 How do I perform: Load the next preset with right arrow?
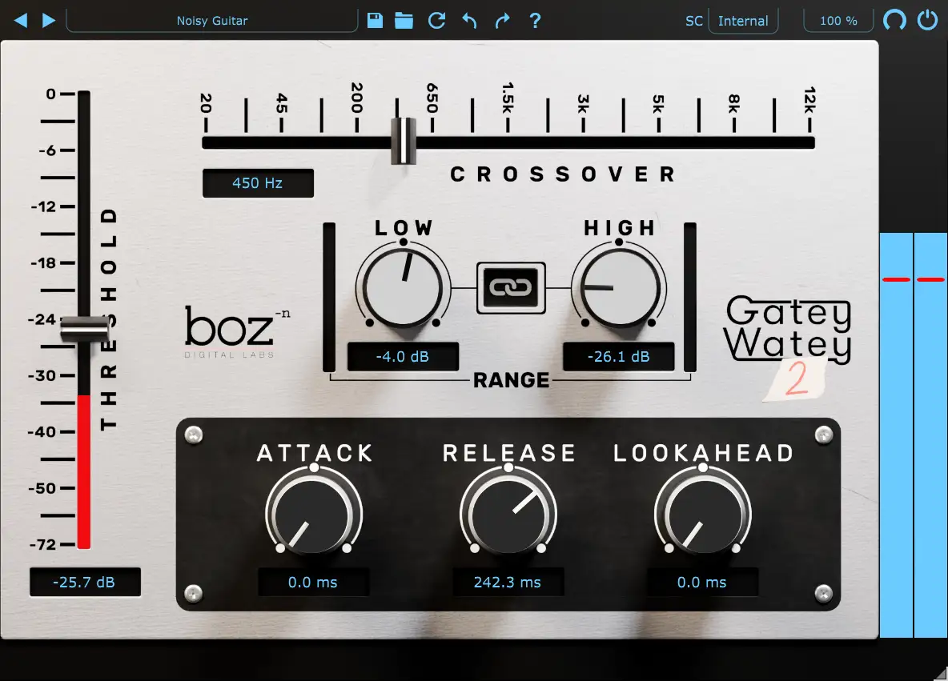[49, 21]
